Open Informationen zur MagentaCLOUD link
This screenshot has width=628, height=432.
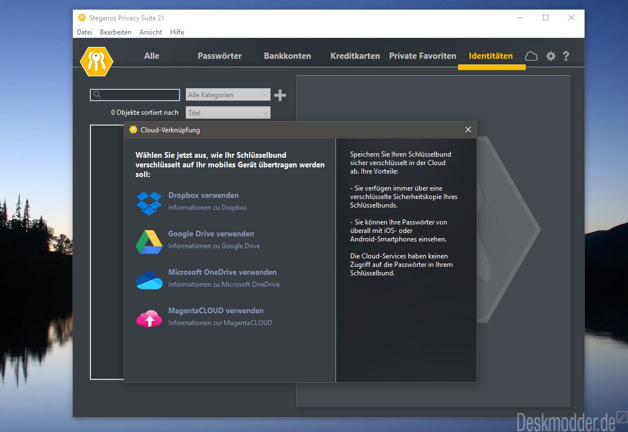tap(220, 323)
